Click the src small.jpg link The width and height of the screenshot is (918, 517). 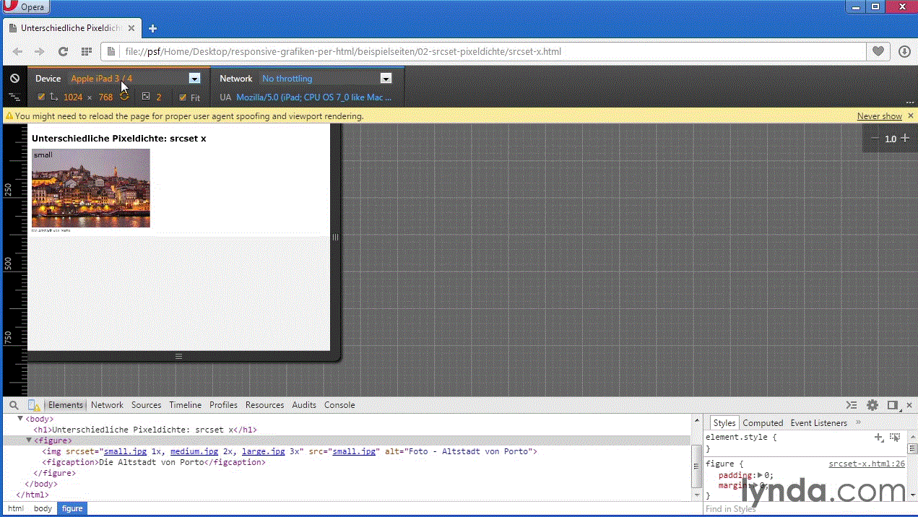pos(355,451)
